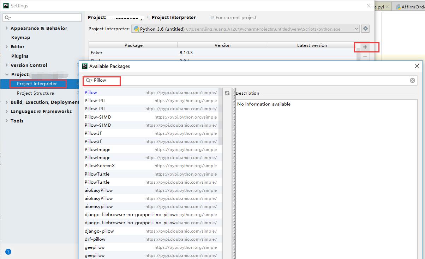Select Keymap in settings tree
This screenshot has width=425, height=259.
pos(20,37)
